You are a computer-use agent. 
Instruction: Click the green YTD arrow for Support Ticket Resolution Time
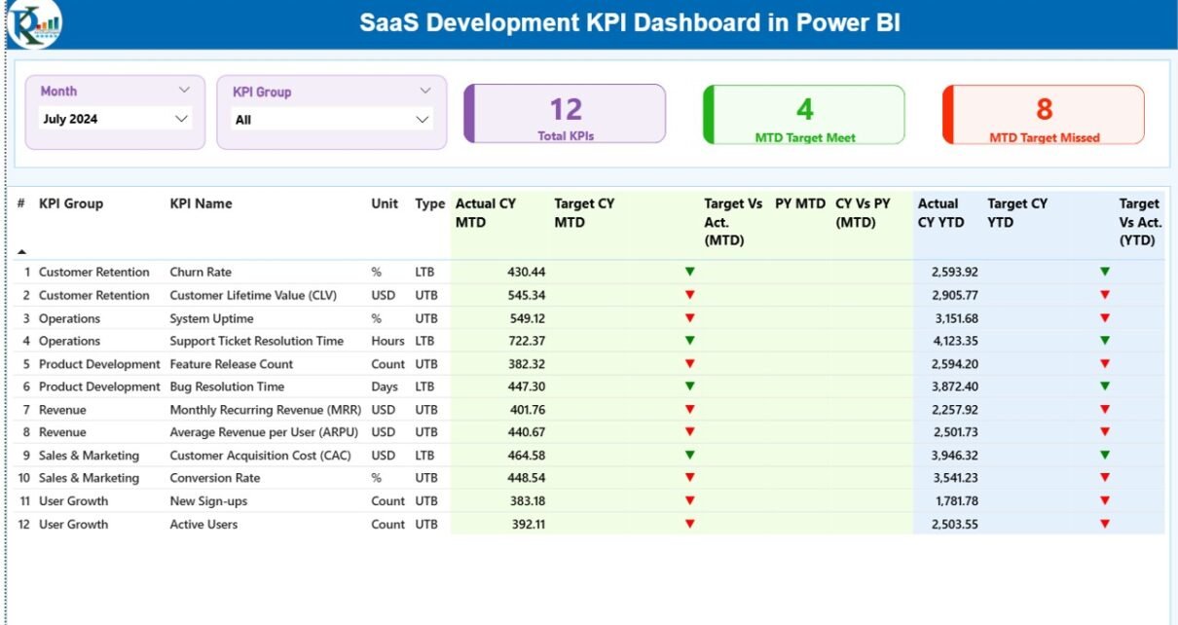[1105, 341]
